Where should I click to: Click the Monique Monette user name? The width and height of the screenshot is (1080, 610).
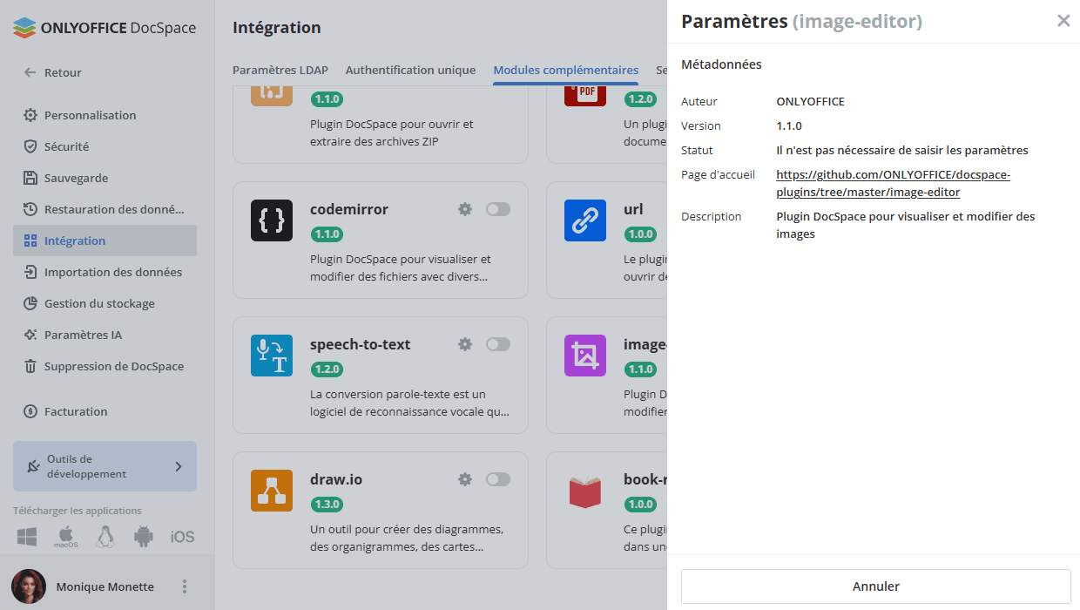point(105,586)
